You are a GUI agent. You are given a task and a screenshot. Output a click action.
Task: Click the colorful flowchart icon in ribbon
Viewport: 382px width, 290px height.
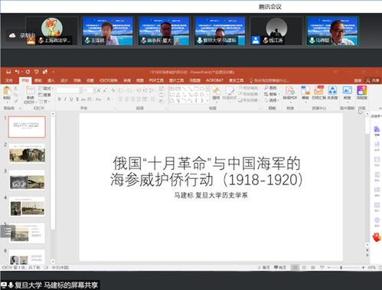[361, 90]
